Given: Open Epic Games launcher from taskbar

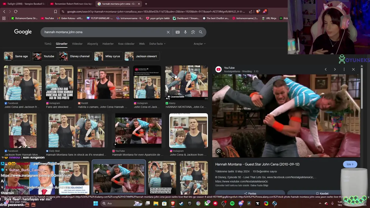Looking at the screenshot, I should click(x=190, y=203).
